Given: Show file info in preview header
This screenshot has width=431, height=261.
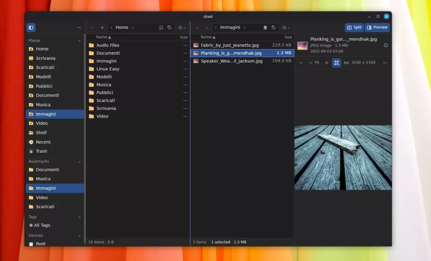Looking at the screenshot, I should click(x=386, y=45).
